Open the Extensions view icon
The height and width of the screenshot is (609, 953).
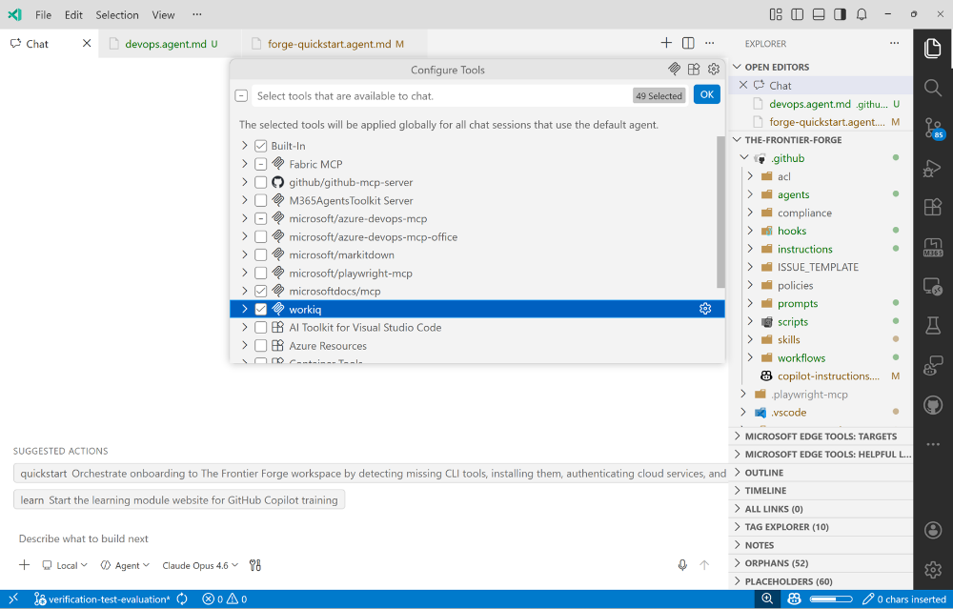932,206
